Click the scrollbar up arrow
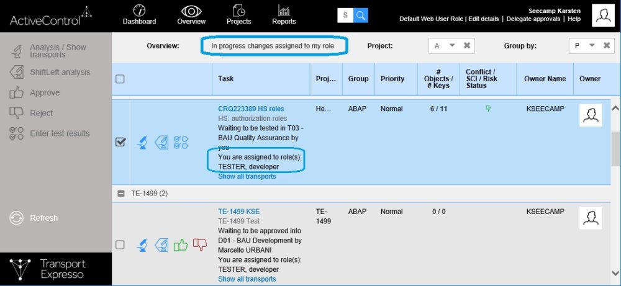 pos(615,107)
